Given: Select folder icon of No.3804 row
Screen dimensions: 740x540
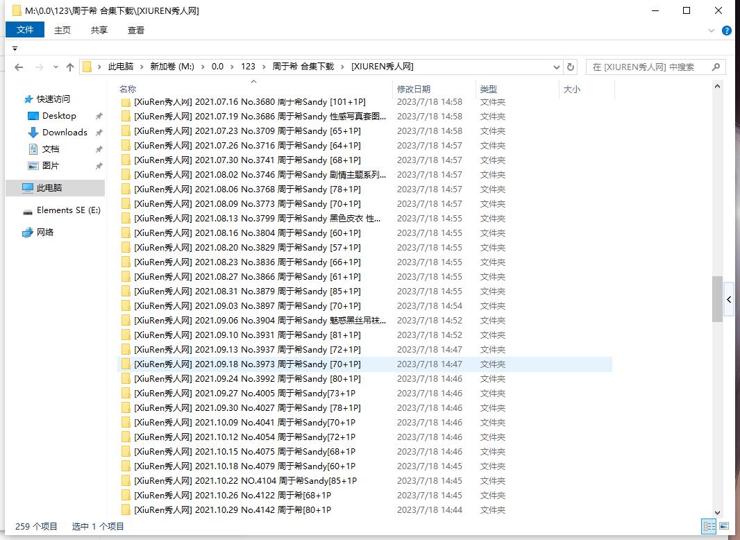Looking at the screenshot, I should (x=126, y=233).
